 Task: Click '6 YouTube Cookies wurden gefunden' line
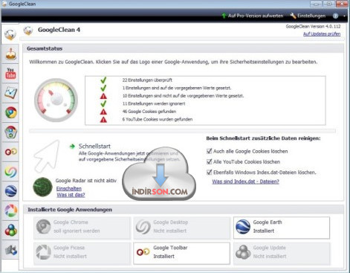[x=158, y=119]
